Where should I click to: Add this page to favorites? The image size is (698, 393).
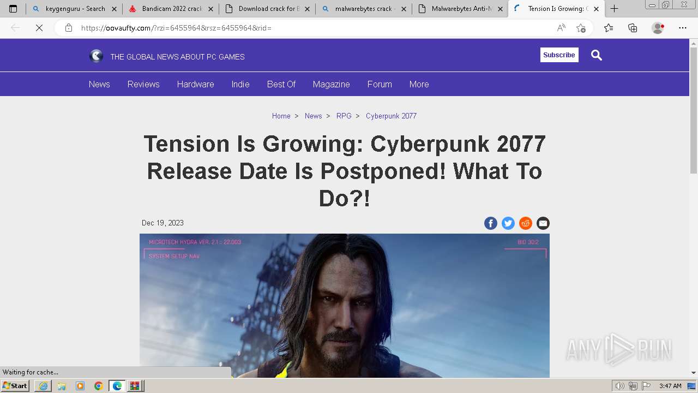(x=581, y=28)
